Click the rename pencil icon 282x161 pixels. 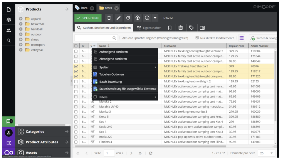118,18
